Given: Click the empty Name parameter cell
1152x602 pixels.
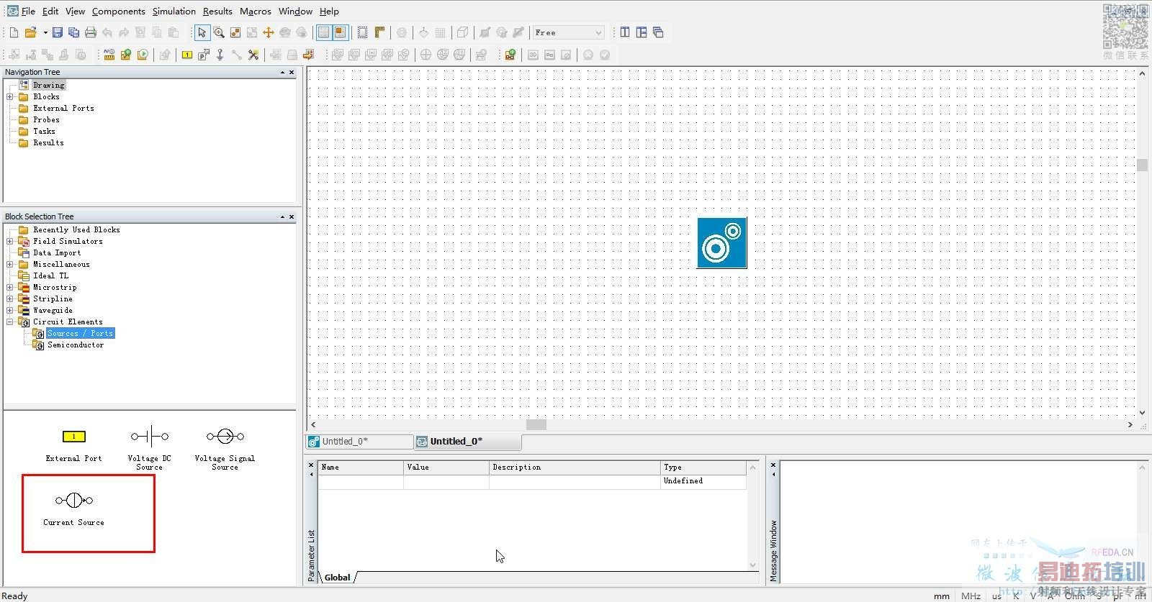Looking at the screenshot, I should [x=361, y=481].
